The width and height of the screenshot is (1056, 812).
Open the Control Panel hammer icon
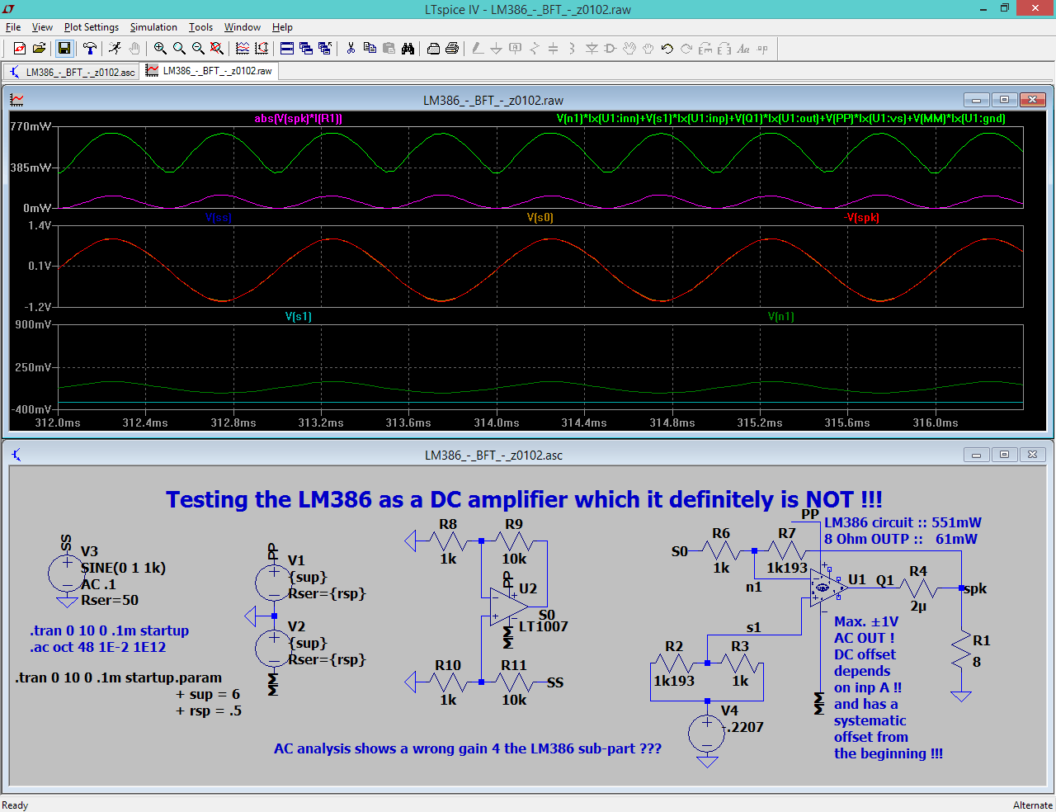89,49
